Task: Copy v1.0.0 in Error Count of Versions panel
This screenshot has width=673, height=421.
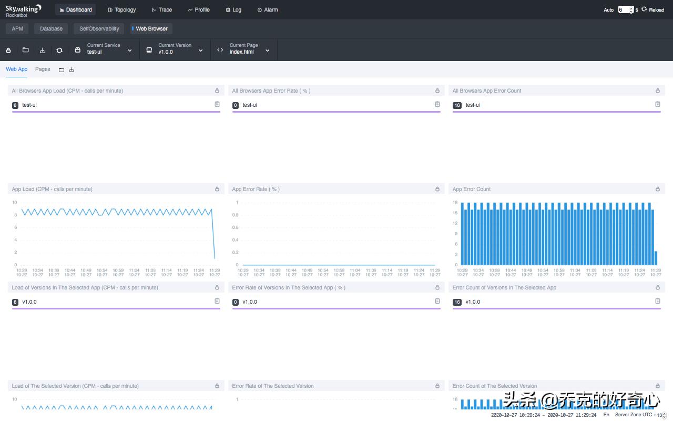Action: click(657, 302)
